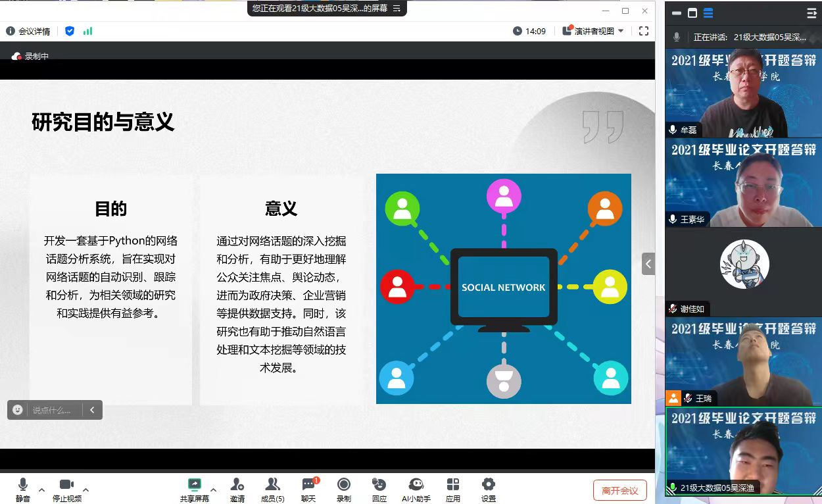Open the 聊天 chat panel
The image size is (822, 504).
[x=309, y=490]
